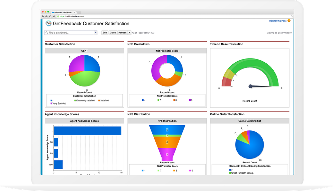Click the Edit button
Screen dimensions: 333x191
[104, 33]
